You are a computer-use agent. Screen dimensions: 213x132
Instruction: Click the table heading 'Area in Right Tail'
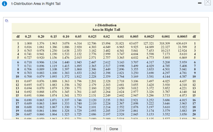[106, 30]
